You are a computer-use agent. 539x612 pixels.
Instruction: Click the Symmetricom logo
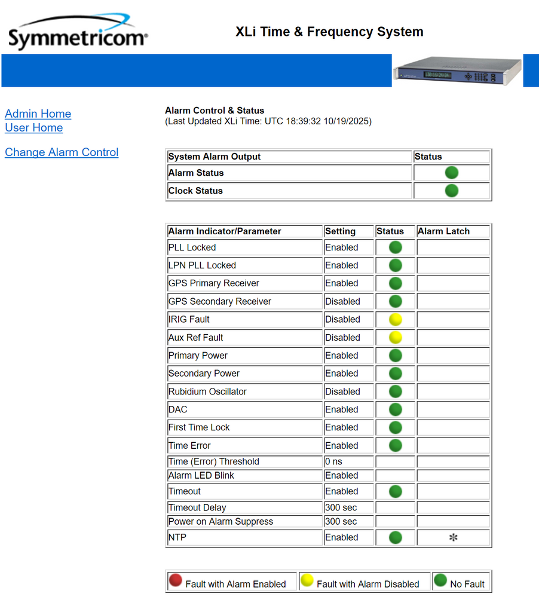coord(78,32)
